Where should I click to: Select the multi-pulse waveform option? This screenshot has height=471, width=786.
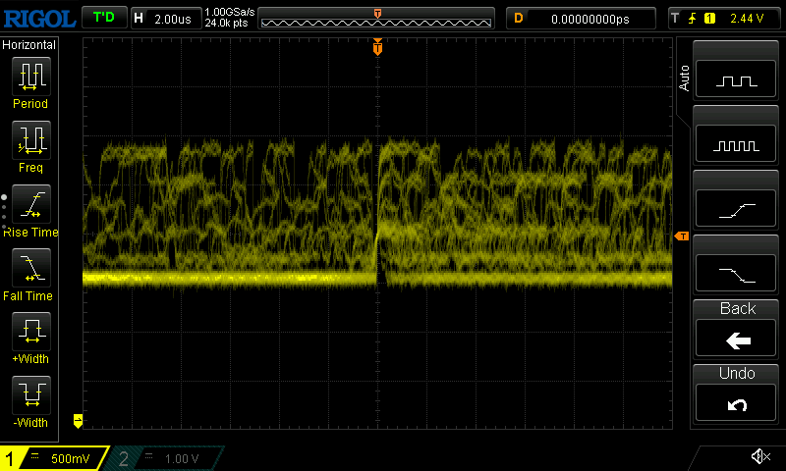(x=737, y=145)
